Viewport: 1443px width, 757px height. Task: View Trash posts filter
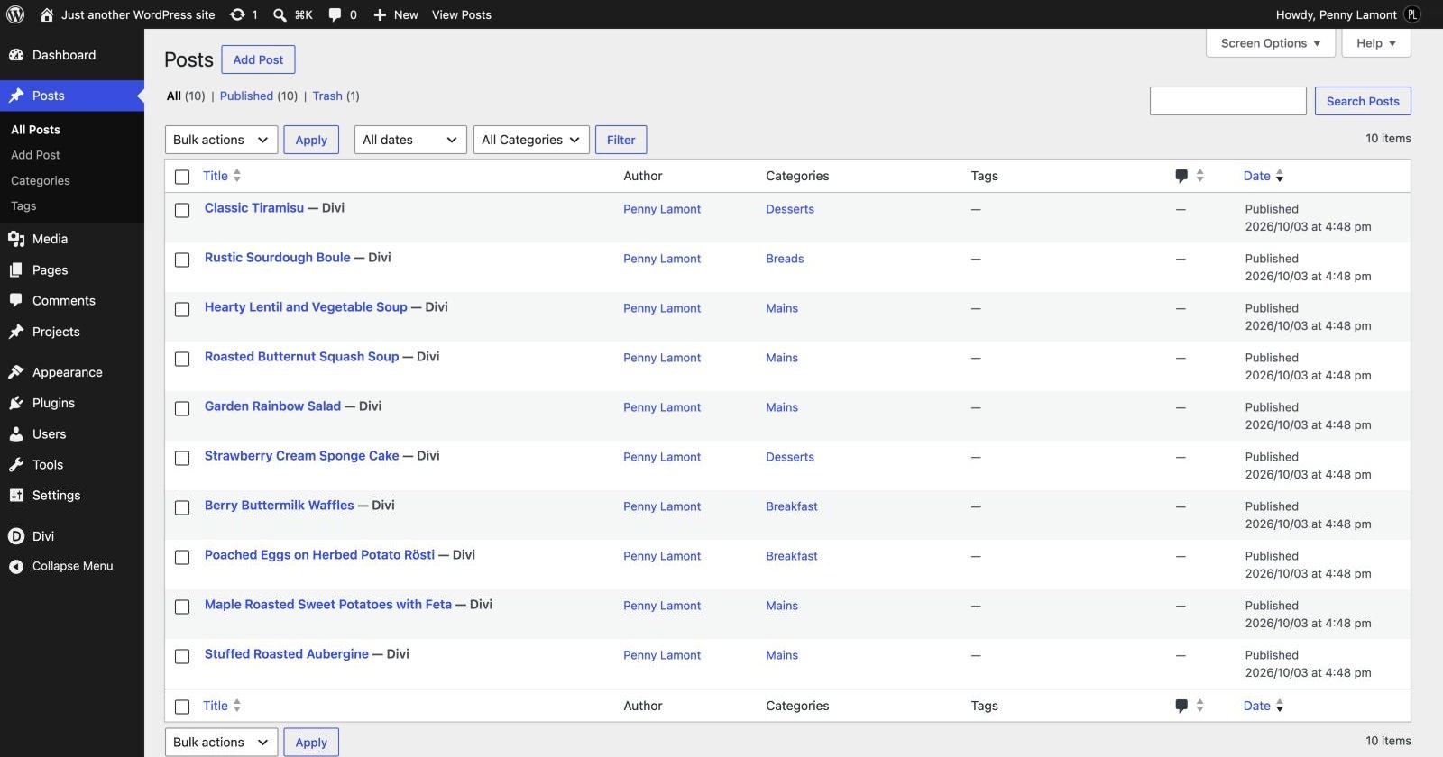(327, 96)
